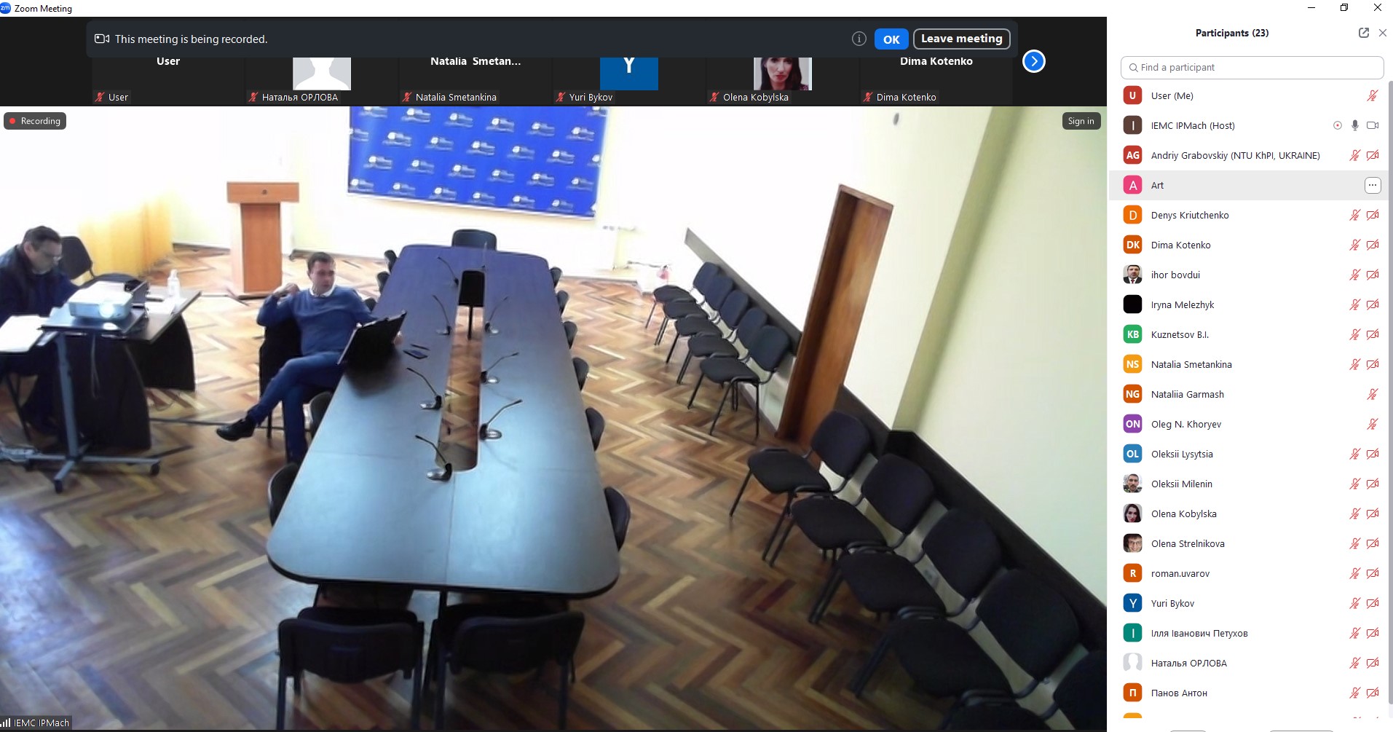The image size is (1393, 732).
Task: Click the Sign in button
Action: click(x=1081, y=121)
